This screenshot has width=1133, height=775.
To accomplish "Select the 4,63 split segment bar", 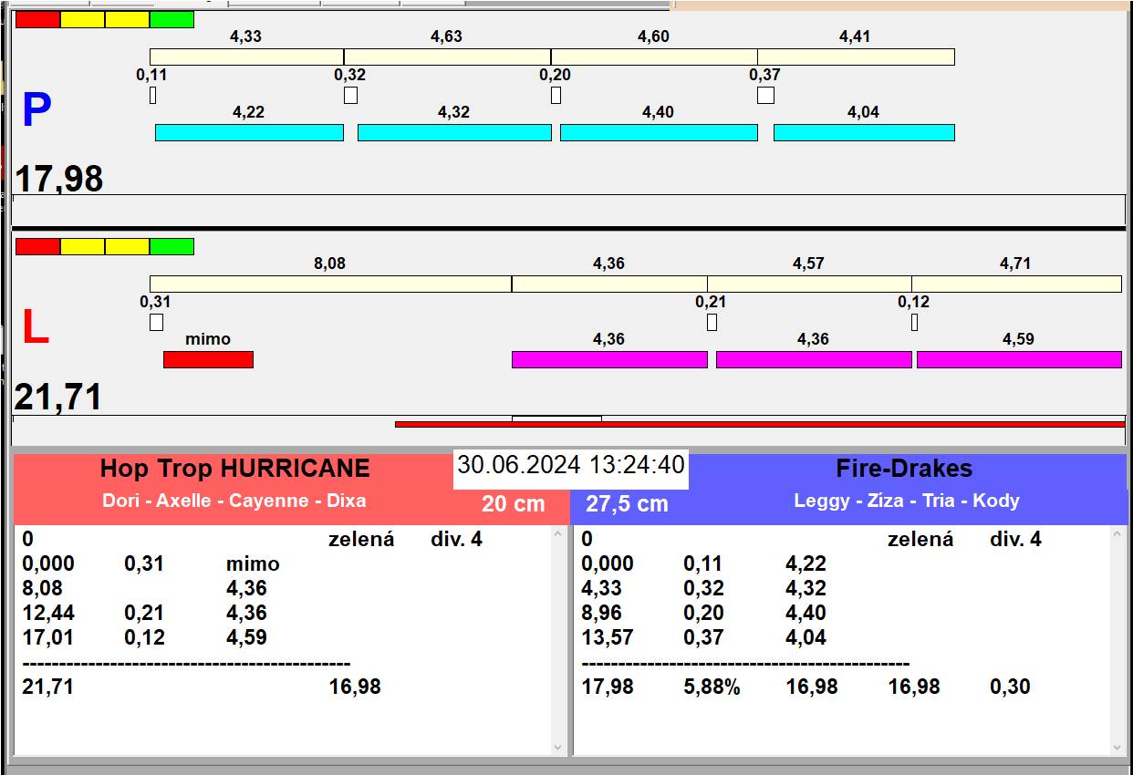I will tap(447, 57).
